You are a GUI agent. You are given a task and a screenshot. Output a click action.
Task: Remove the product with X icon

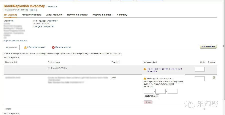click(x=214, y=77)
